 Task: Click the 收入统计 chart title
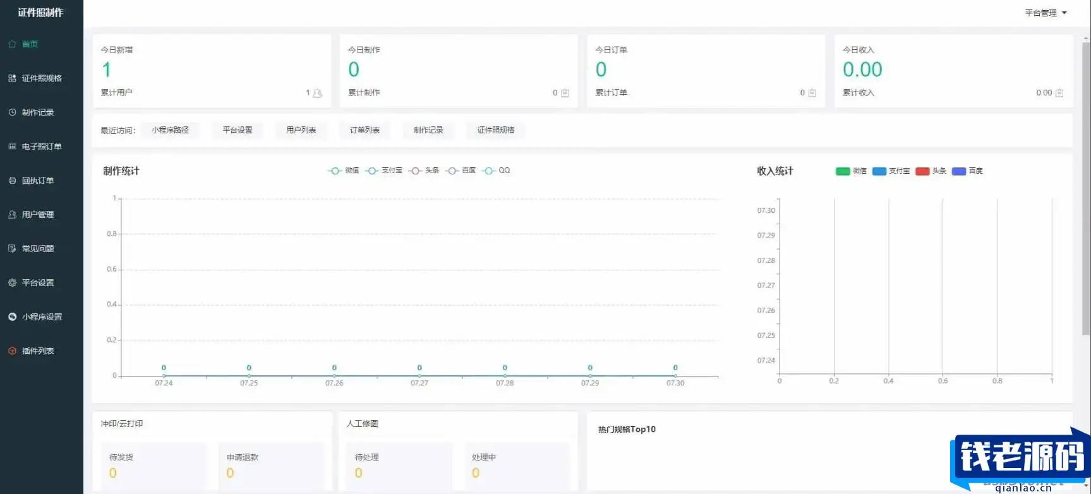click(775, 171)
